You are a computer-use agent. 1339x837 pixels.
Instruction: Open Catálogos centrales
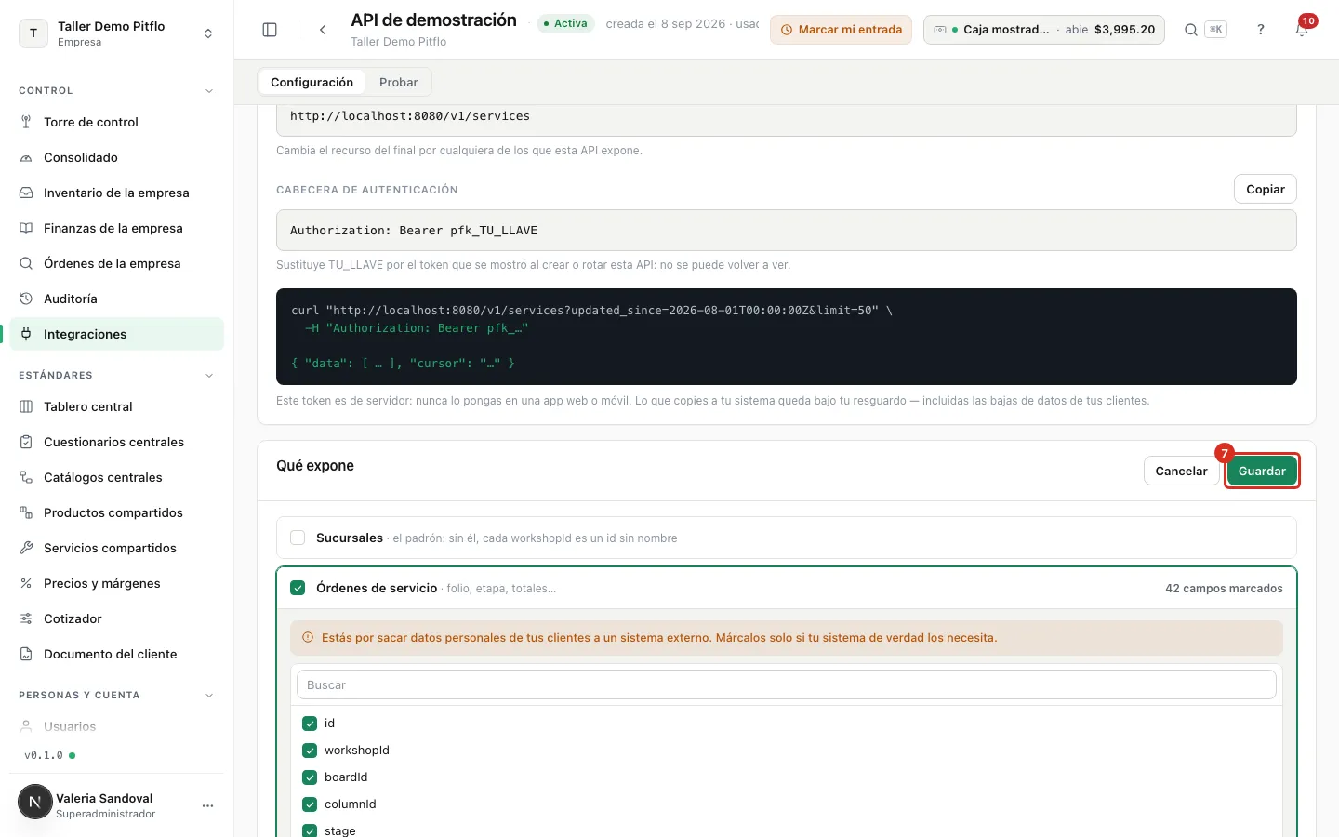coord(116,477)
